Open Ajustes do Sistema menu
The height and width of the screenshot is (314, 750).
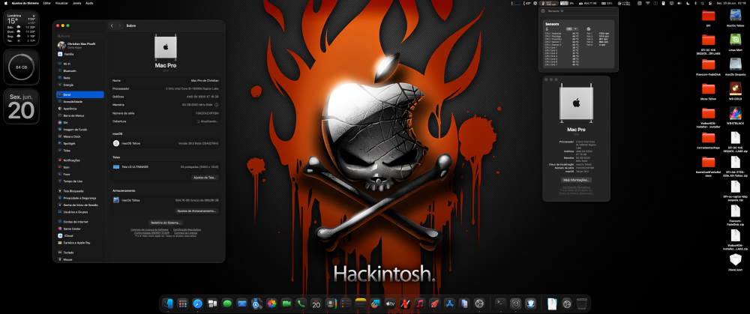(x=25, y=3)
